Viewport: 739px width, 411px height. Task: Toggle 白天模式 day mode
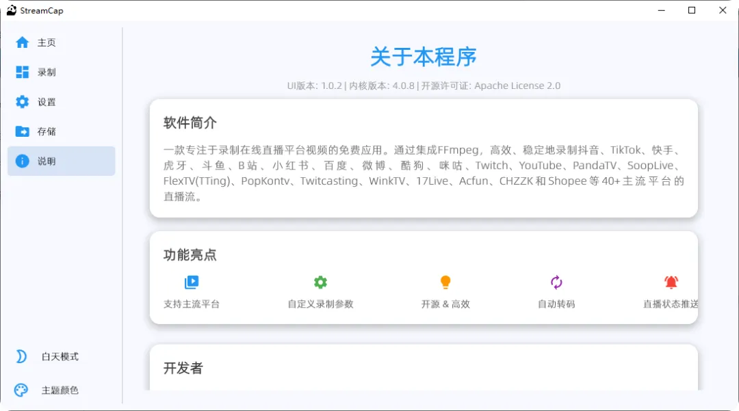pos(60,356)
